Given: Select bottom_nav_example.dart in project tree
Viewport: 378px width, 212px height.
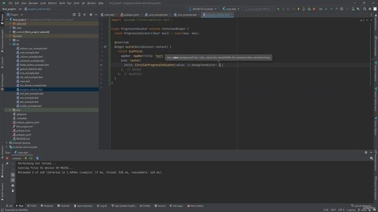Looking at the screenshot, I should coord(34,48).
